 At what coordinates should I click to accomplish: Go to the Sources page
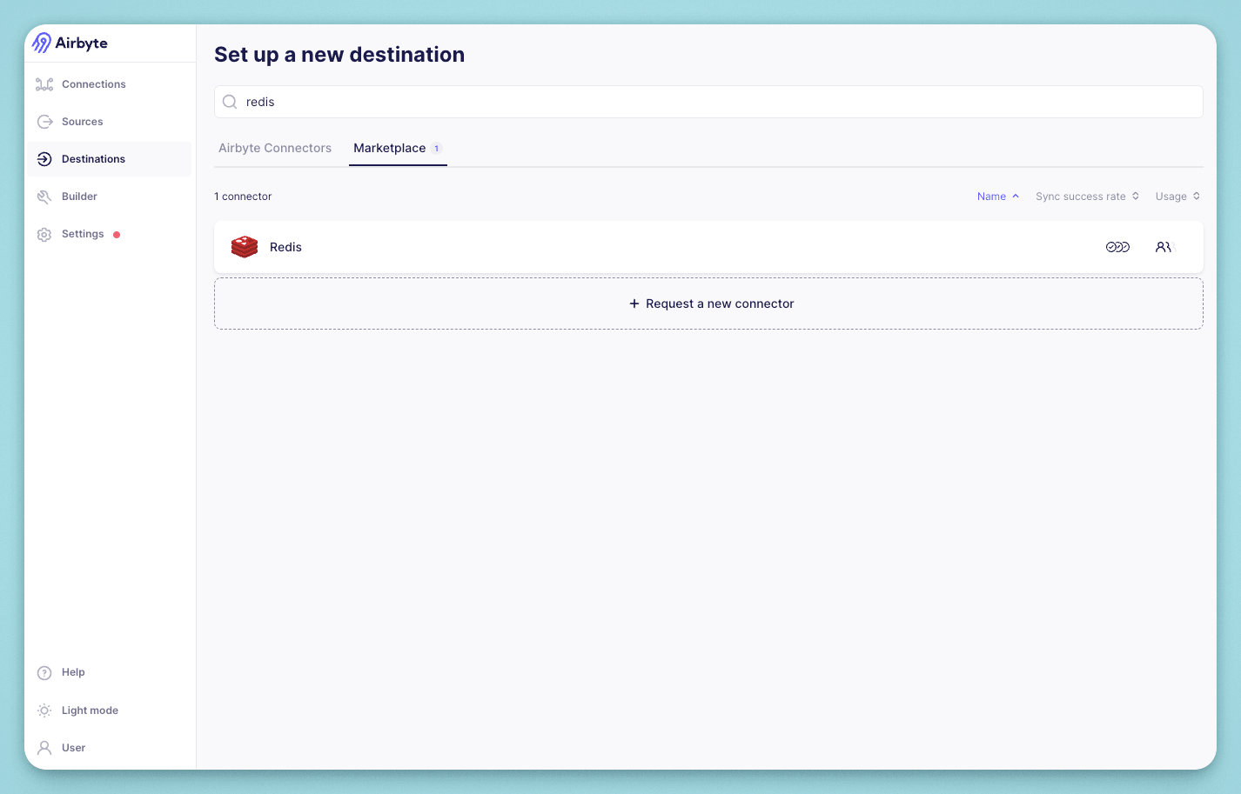point(109,122)
